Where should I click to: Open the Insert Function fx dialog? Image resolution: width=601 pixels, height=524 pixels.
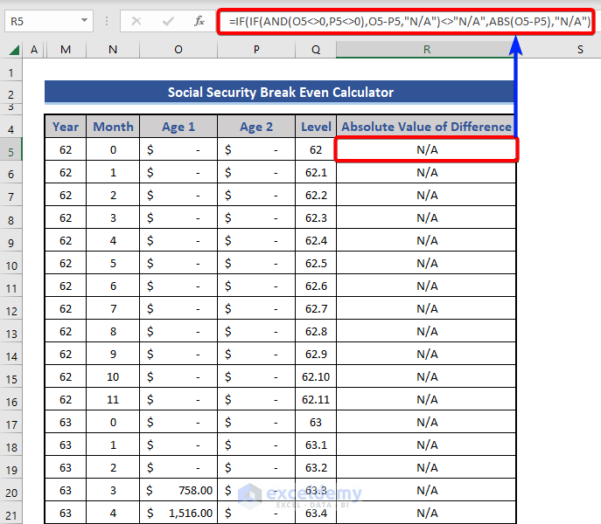tap(199, 21)
